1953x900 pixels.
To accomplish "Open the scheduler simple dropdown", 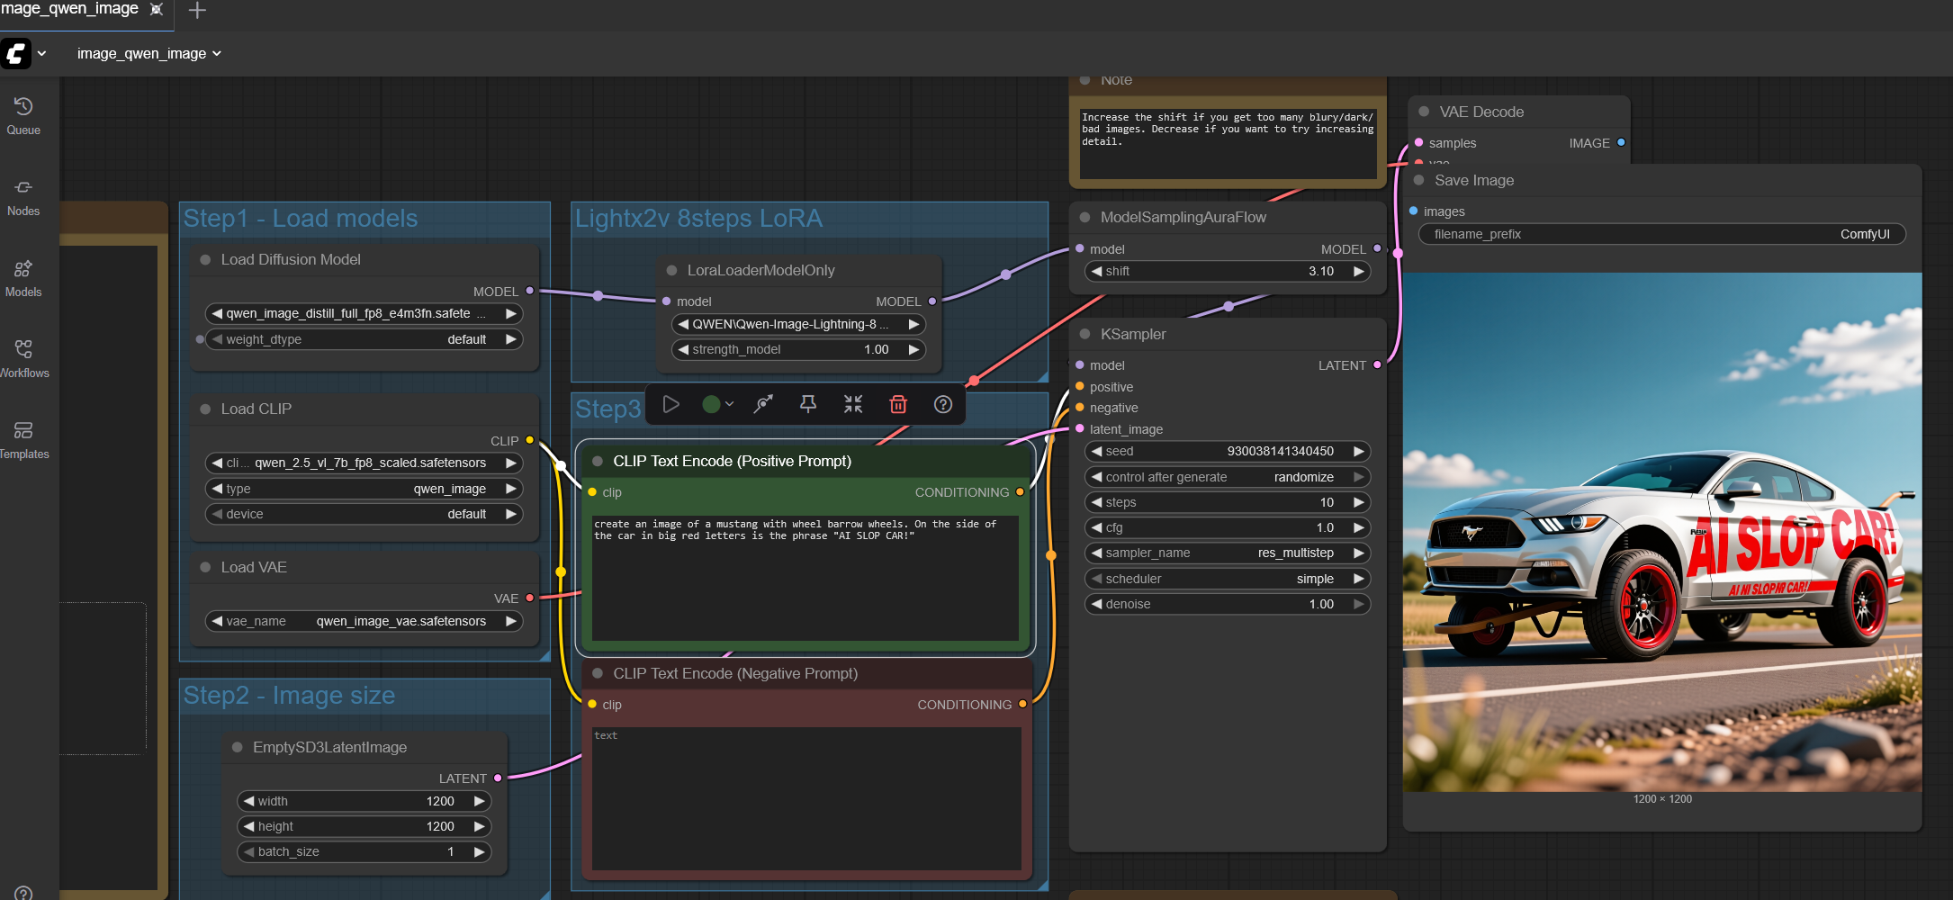I will click(1228, 579).
